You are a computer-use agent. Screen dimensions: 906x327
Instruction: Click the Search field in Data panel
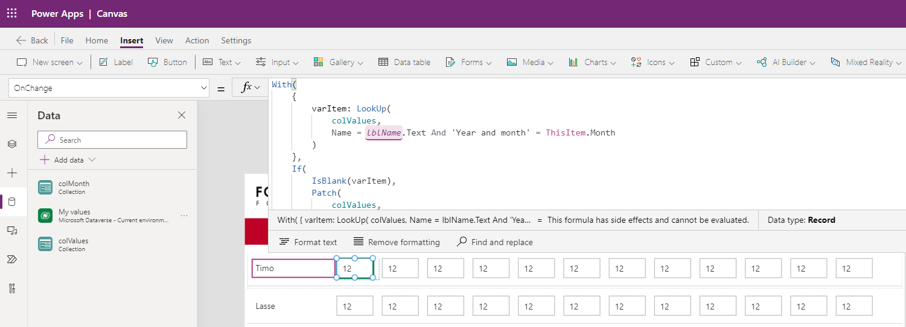[112, 140]
